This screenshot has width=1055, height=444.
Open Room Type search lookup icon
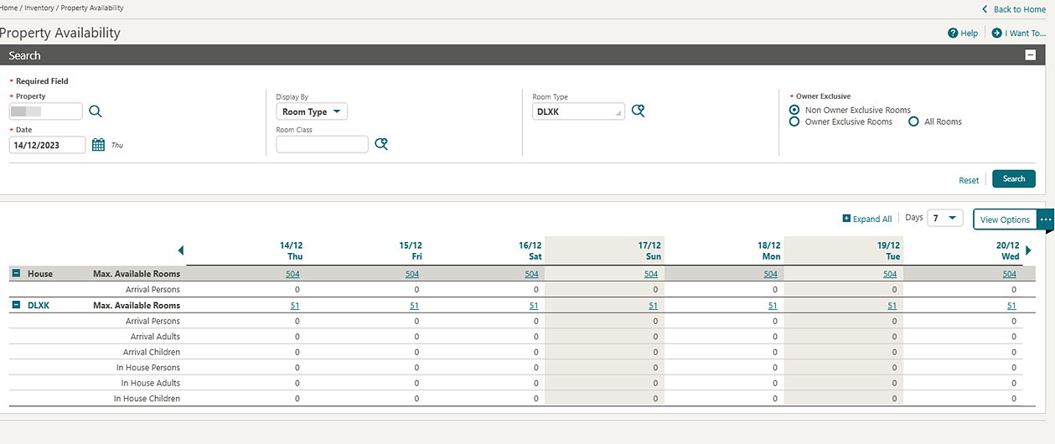638,111
